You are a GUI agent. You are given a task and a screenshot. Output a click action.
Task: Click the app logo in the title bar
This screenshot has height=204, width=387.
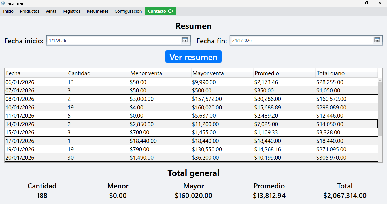click(x=3, y=3)
